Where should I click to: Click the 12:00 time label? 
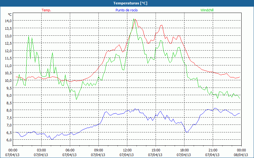point(127,150)
